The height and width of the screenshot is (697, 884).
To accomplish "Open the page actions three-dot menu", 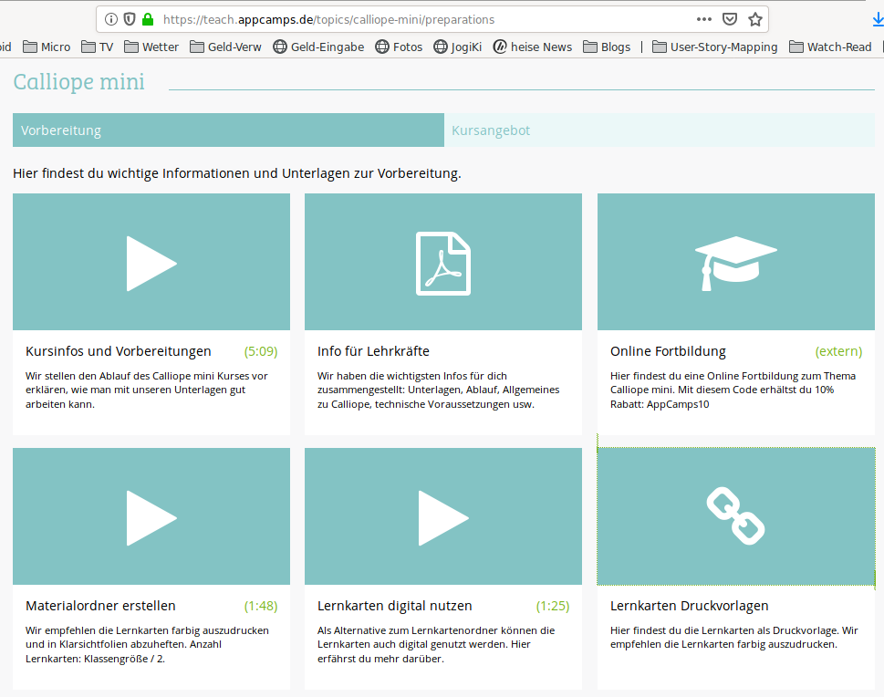I will (703, 20).
